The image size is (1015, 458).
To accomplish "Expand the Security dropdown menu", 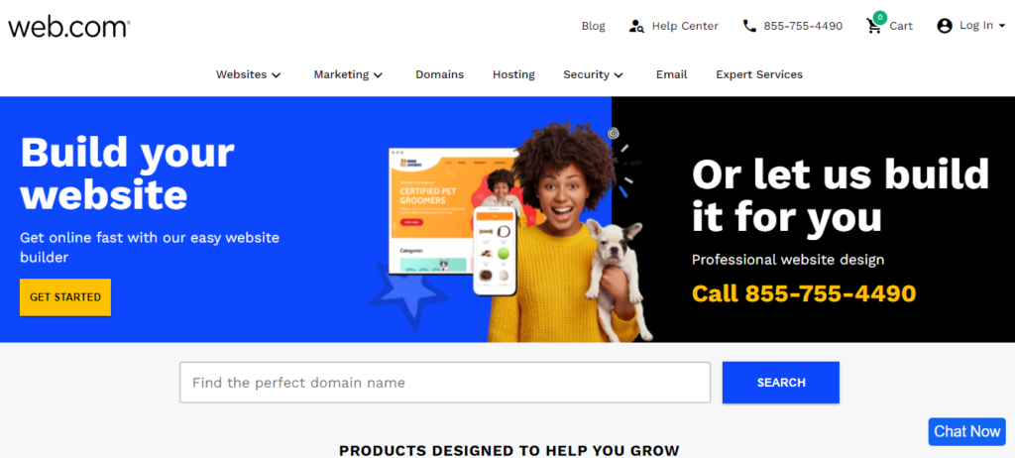I will [x=593, y=74].
